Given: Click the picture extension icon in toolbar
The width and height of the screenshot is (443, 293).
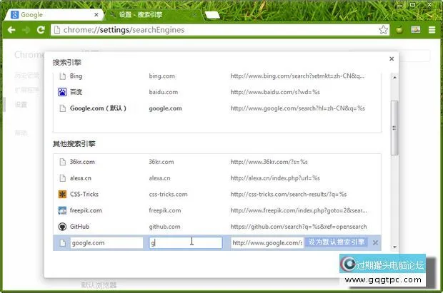Looking at the screenshot, I should click(416, 29).
